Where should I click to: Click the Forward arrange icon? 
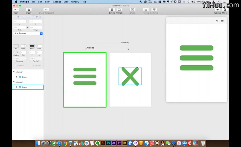146,10
